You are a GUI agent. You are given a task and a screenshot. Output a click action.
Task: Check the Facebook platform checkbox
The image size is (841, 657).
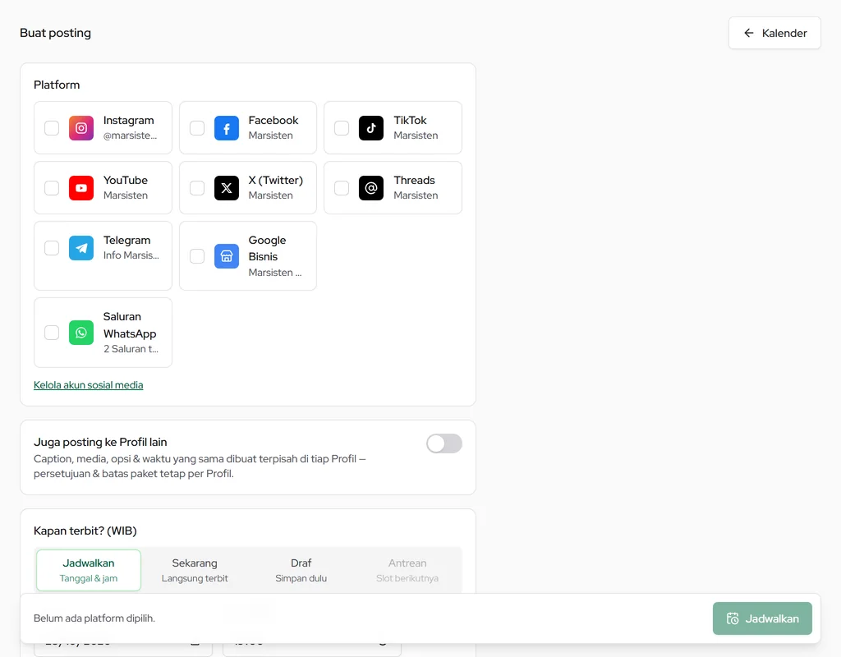[x=197, y=128]
